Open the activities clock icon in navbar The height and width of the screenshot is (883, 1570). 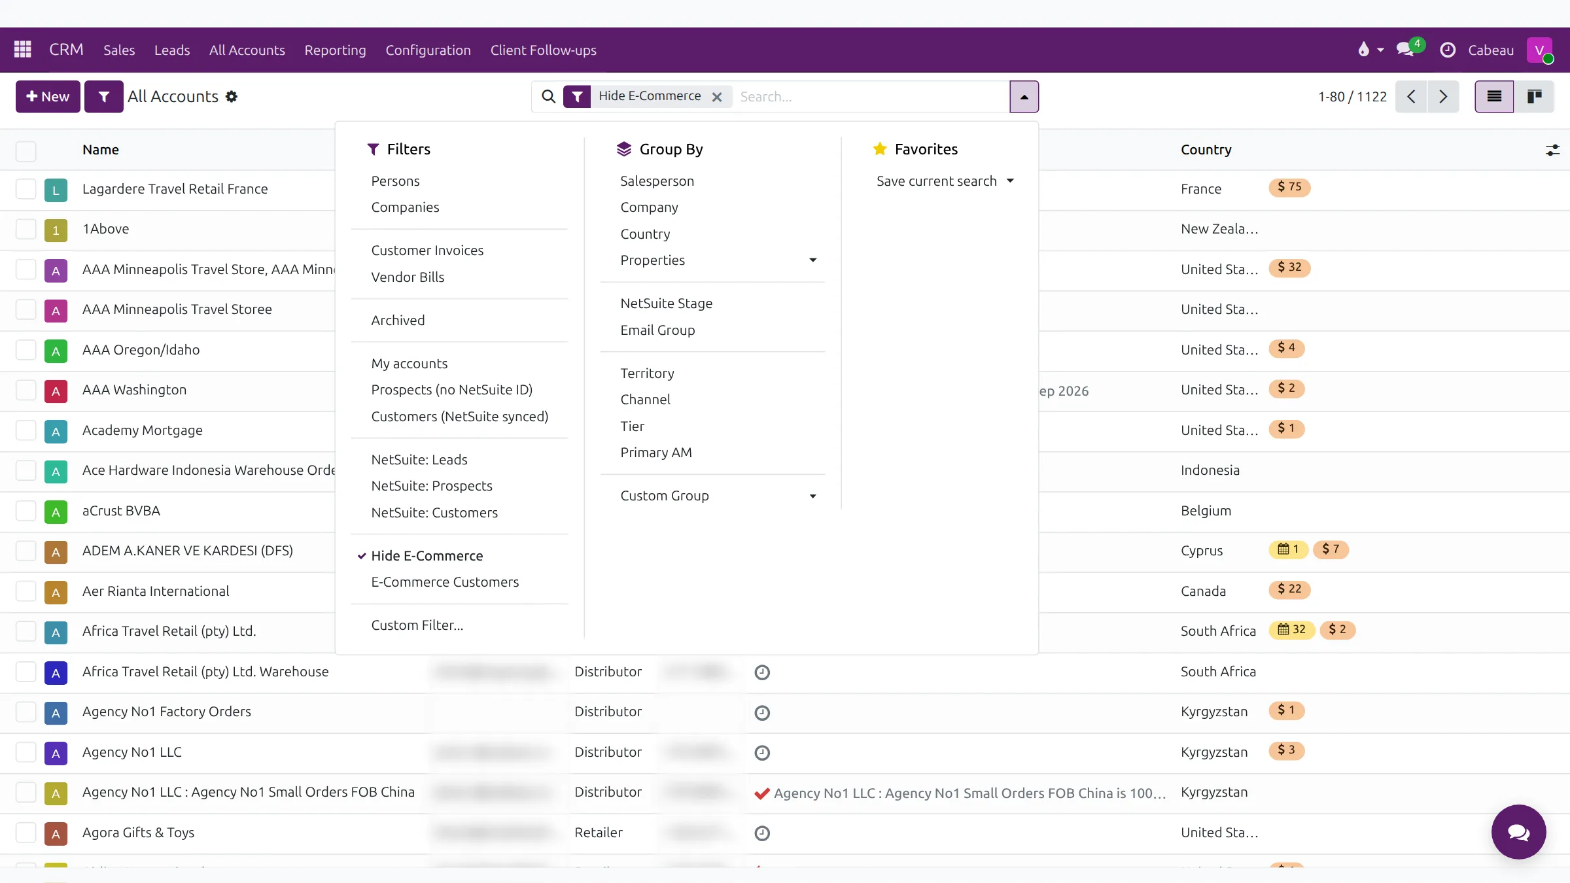(x=1448, y=50)
